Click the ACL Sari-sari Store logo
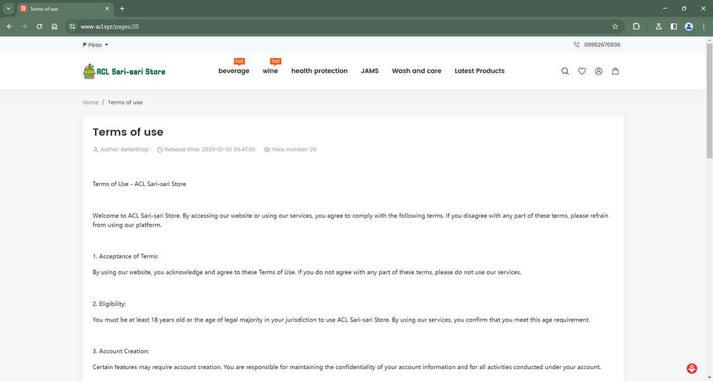713x381 pixels. 123,70
